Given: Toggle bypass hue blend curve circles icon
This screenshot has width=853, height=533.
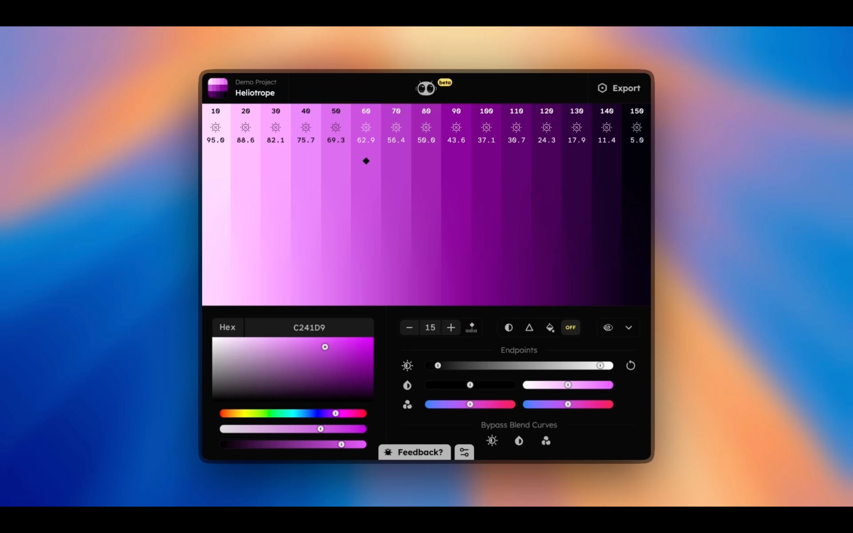Looking at the screenshot, I should pos(546,441).
